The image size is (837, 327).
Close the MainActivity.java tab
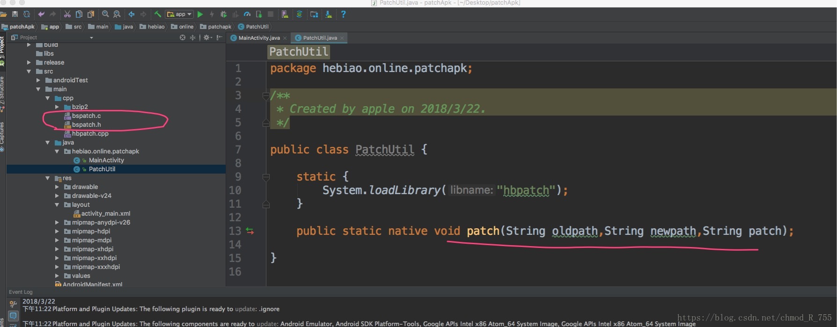[x=285, y=38]
